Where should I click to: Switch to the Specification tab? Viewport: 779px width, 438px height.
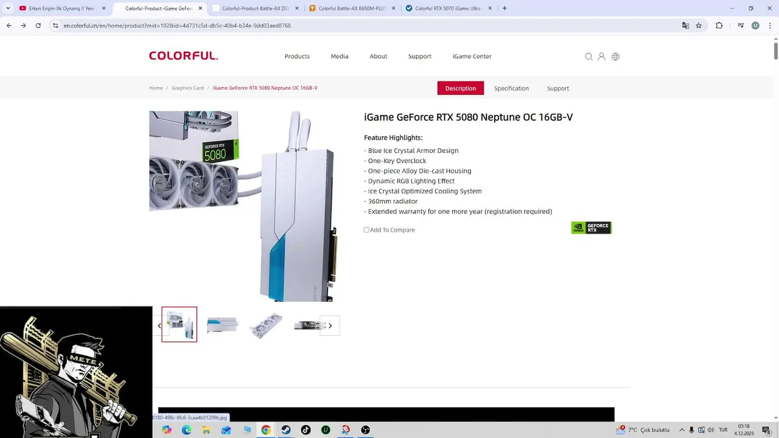point(511,88)
